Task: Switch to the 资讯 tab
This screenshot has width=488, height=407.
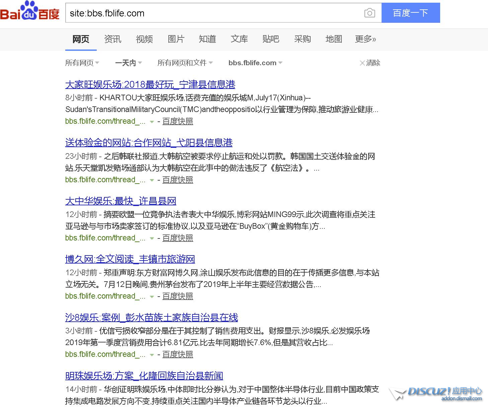Action: (x=112, y=39)
